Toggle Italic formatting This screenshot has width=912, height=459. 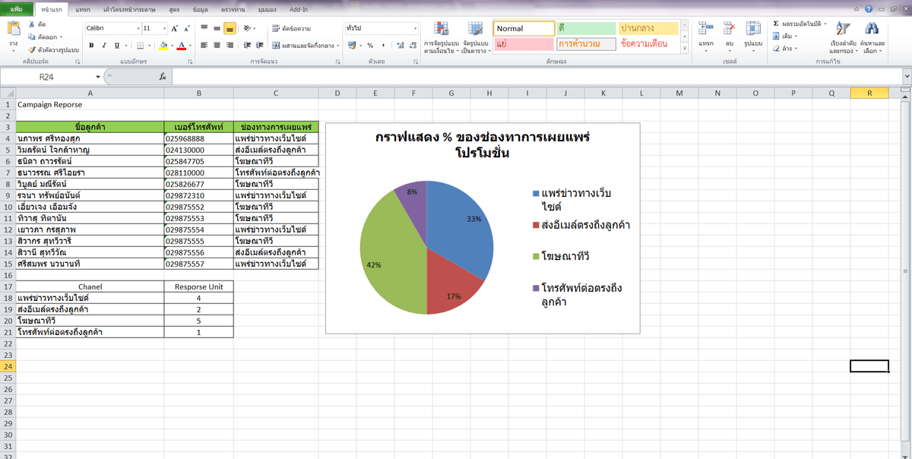pos(104,46)
